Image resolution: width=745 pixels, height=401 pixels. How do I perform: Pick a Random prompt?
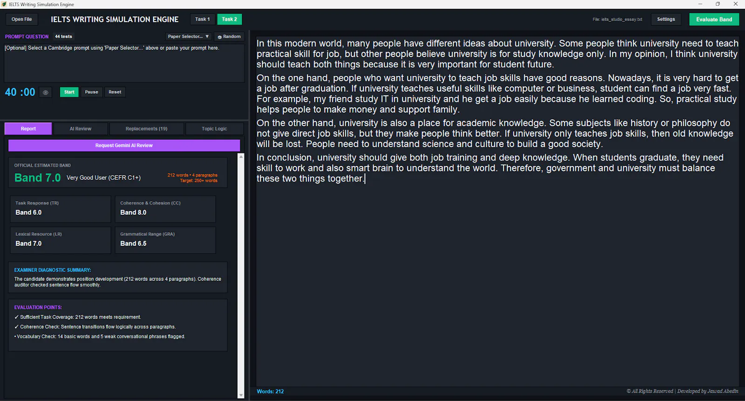coord(229,36)
